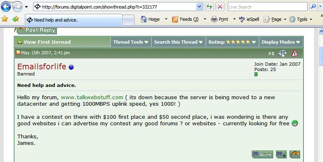323x162 pixels.
Task: Click the red Stop loading icon
Action: click(x=220, y=7)
